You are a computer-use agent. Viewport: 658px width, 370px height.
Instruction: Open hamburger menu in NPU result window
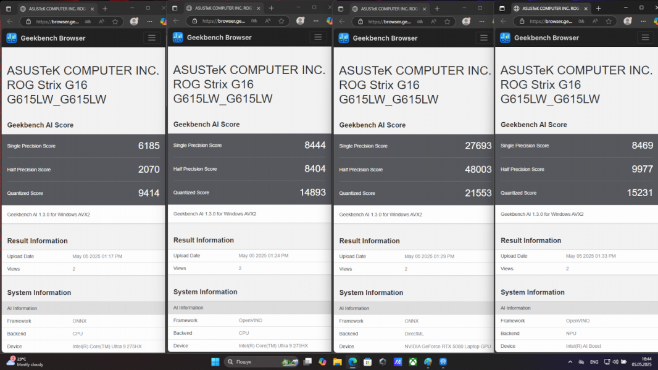[x=645, y=38]
